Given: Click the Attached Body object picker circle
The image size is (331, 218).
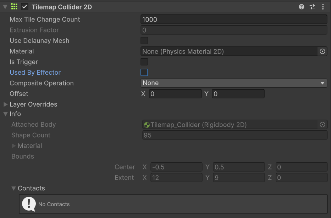Looking at the screenshot, I should point(322,125).
